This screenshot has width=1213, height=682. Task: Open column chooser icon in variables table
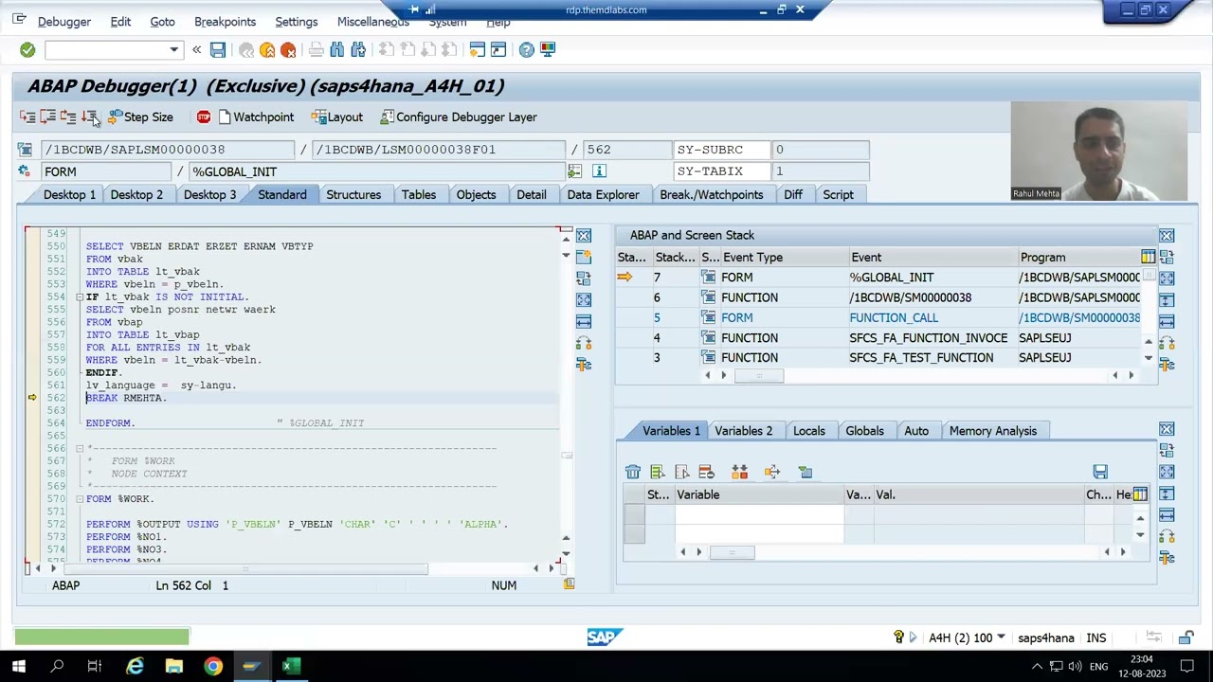[1140, 494]
